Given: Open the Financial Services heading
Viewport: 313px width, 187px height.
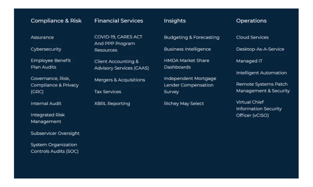Looking at the screenshot, I should pyautogui.click(x=119, y=21).
